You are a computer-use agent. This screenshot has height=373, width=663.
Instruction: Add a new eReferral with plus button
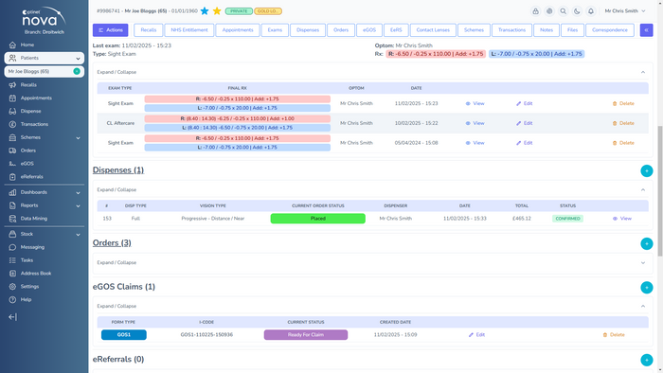(x=647, y=360)
